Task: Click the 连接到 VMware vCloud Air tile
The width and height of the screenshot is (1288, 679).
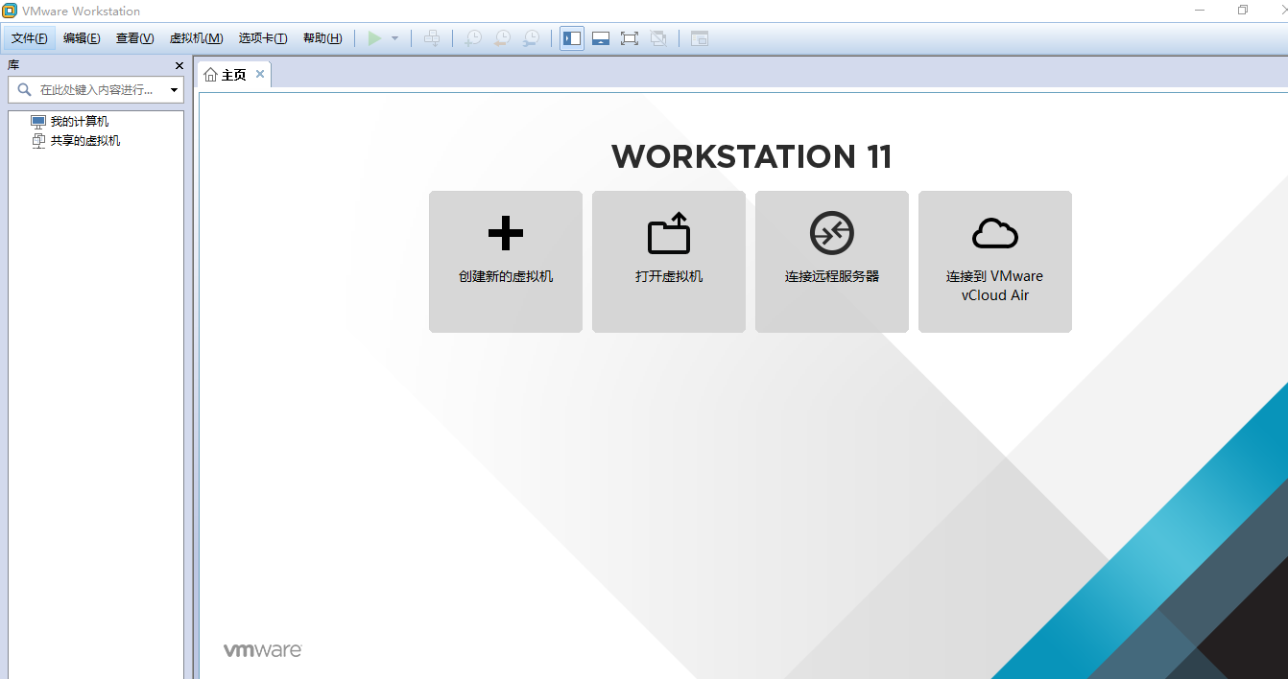Action: pyautogui.click(x=995, y=262)
